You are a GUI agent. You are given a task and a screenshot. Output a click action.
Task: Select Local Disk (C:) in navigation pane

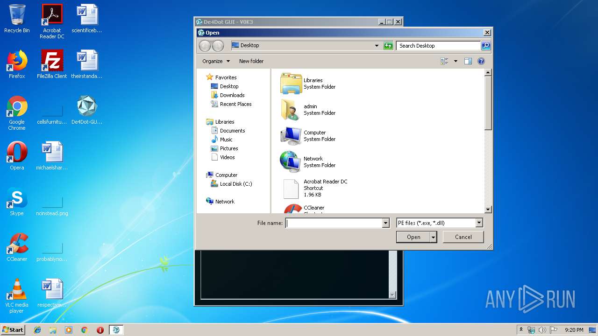pyautogui.click(x=231, y=184)
